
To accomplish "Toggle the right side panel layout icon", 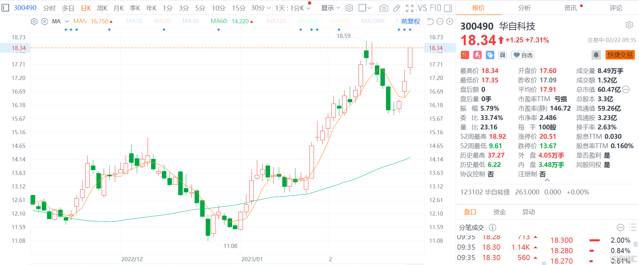I will pyautogui.click(x=448, y=8).
